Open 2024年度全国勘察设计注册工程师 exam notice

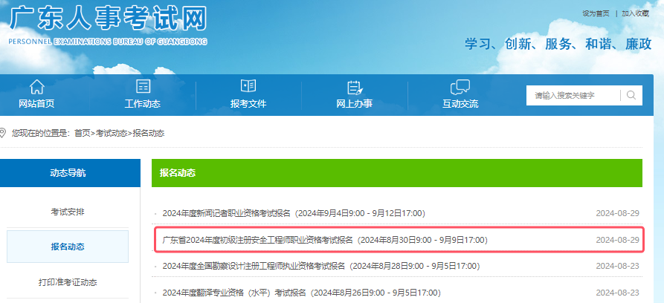(321, 266)
